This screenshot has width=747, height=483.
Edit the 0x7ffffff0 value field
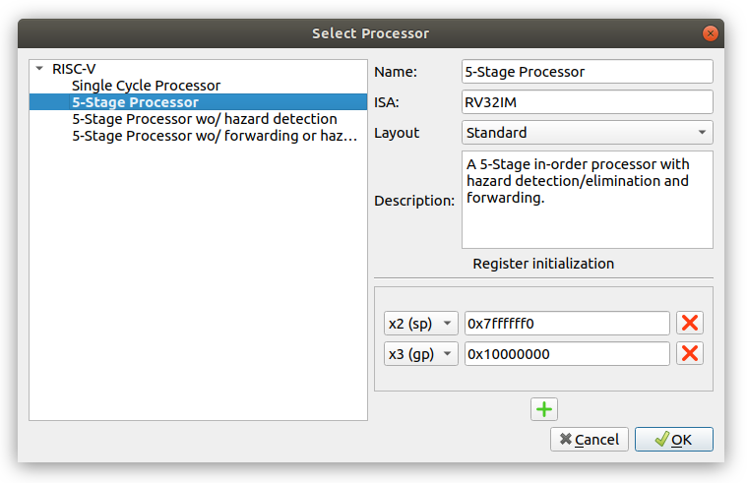point(567,324)
